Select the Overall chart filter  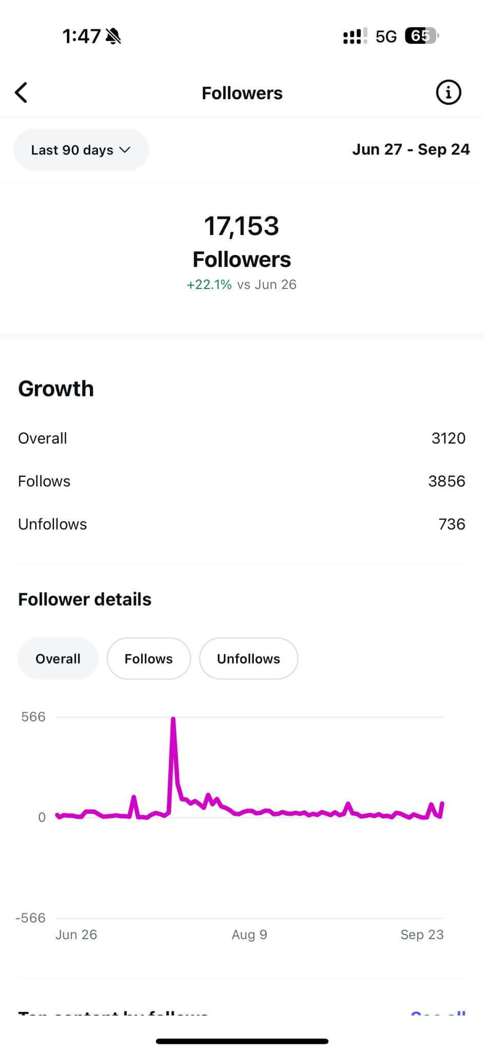58,659
